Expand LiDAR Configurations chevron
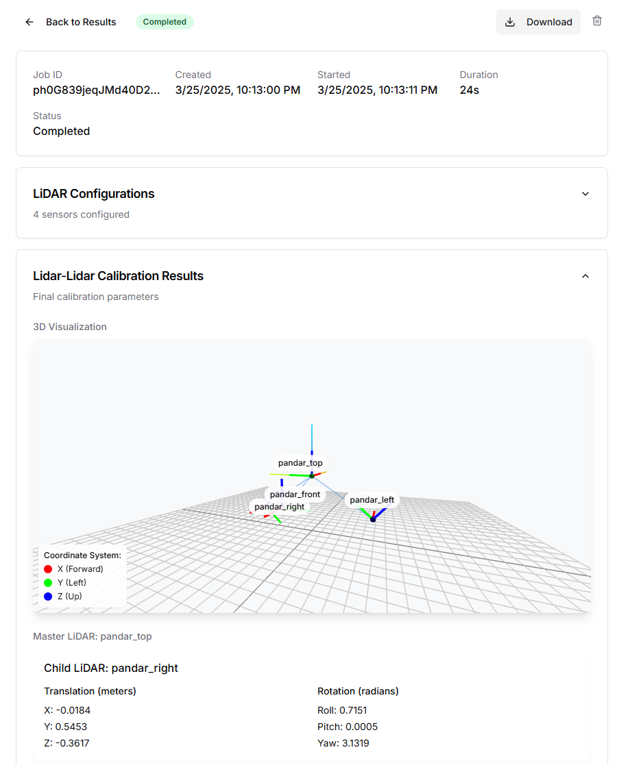This screenshot has width=630, height=765. 585,194
